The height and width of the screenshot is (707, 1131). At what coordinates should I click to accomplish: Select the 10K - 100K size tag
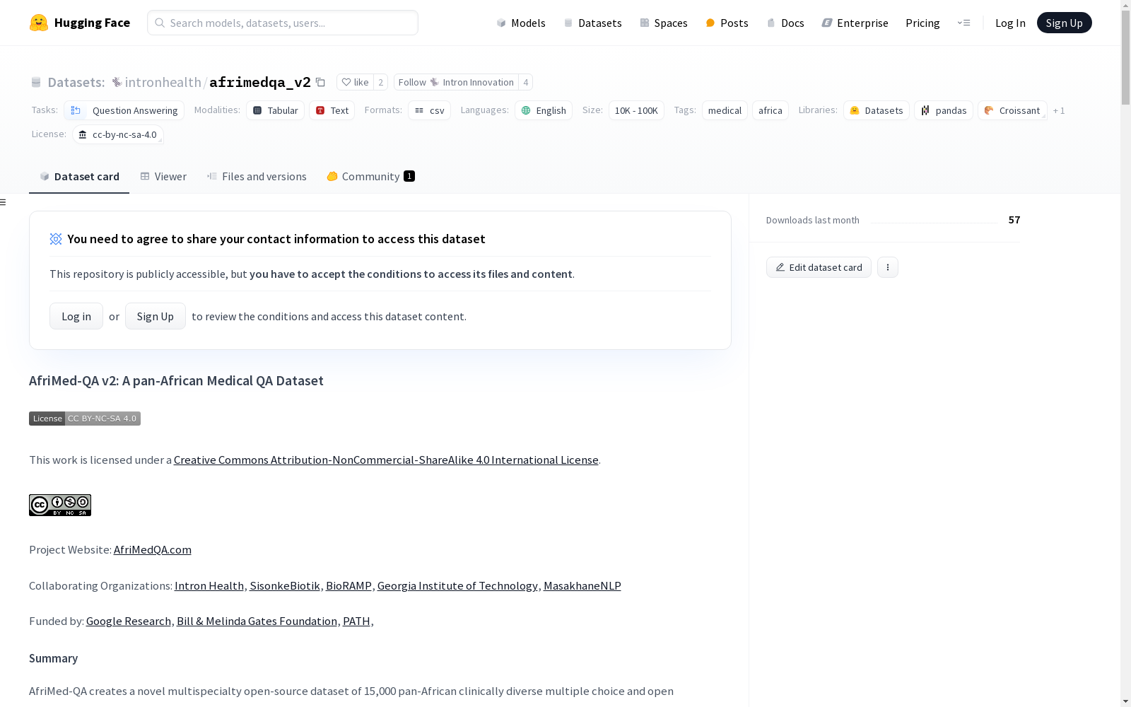tap(636, 110)
